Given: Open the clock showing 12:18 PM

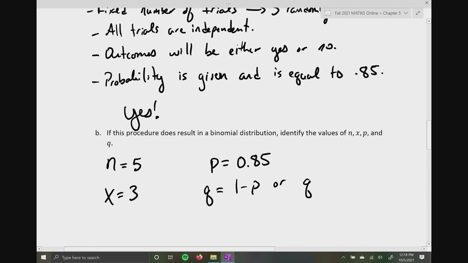Looking at the screenshot, I should 406,257.
